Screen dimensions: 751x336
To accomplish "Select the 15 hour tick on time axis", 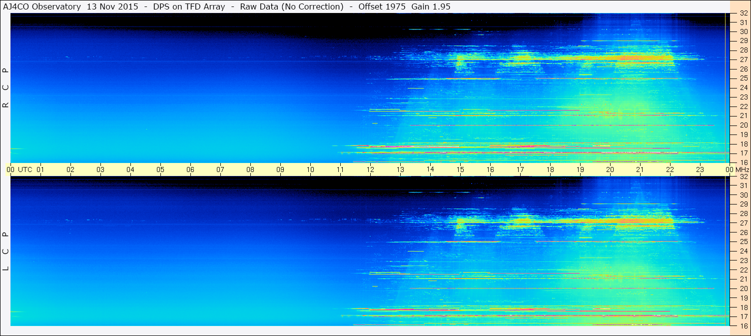I will pos(460,169).
